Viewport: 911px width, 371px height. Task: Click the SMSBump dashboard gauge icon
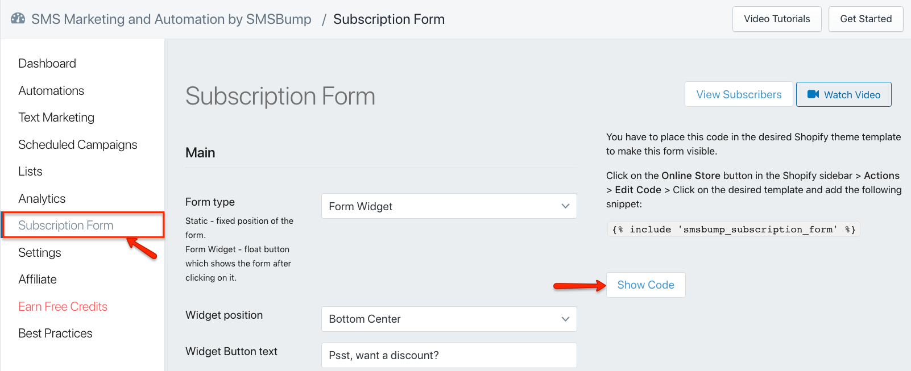point(18,18)
